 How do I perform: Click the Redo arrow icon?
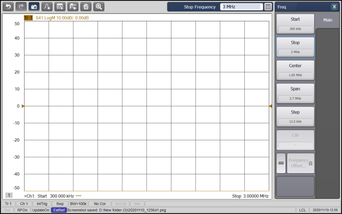click(21, 6)
